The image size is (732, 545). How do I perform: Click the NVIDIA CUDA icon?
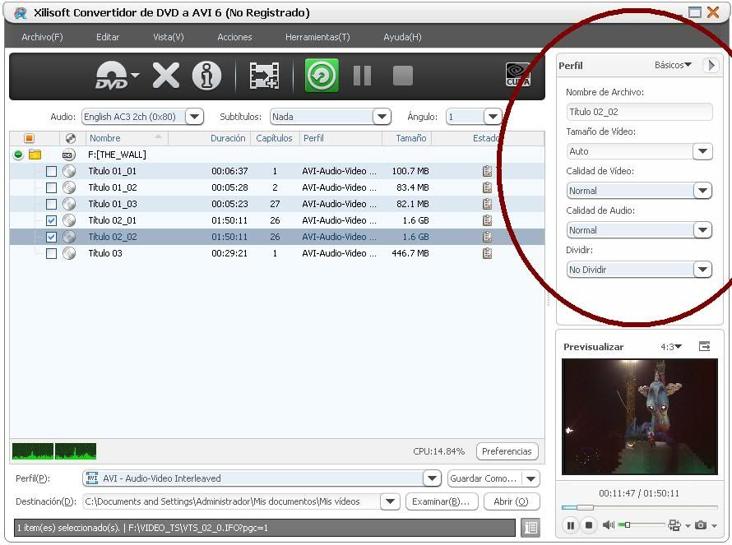click(517, 76)
